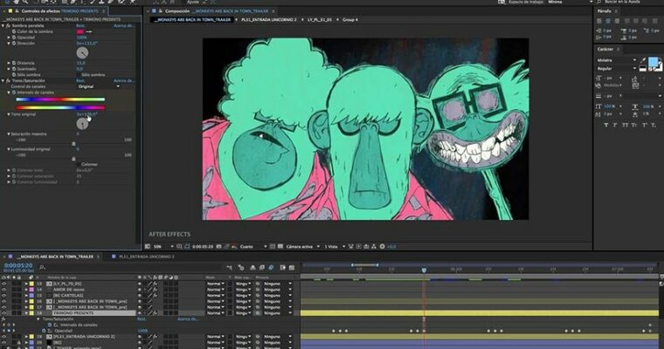This screenshot has width=664, height=349.
Task: Select the Controles de efectos panel tab
Action: coord(59,11)
